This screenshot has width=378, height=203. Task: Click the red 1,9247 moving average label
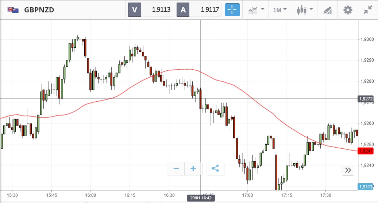click(366, 151)
